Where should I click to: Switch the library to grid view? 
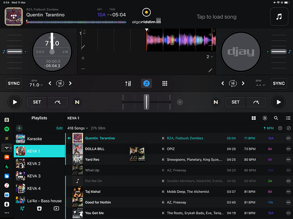253,118
